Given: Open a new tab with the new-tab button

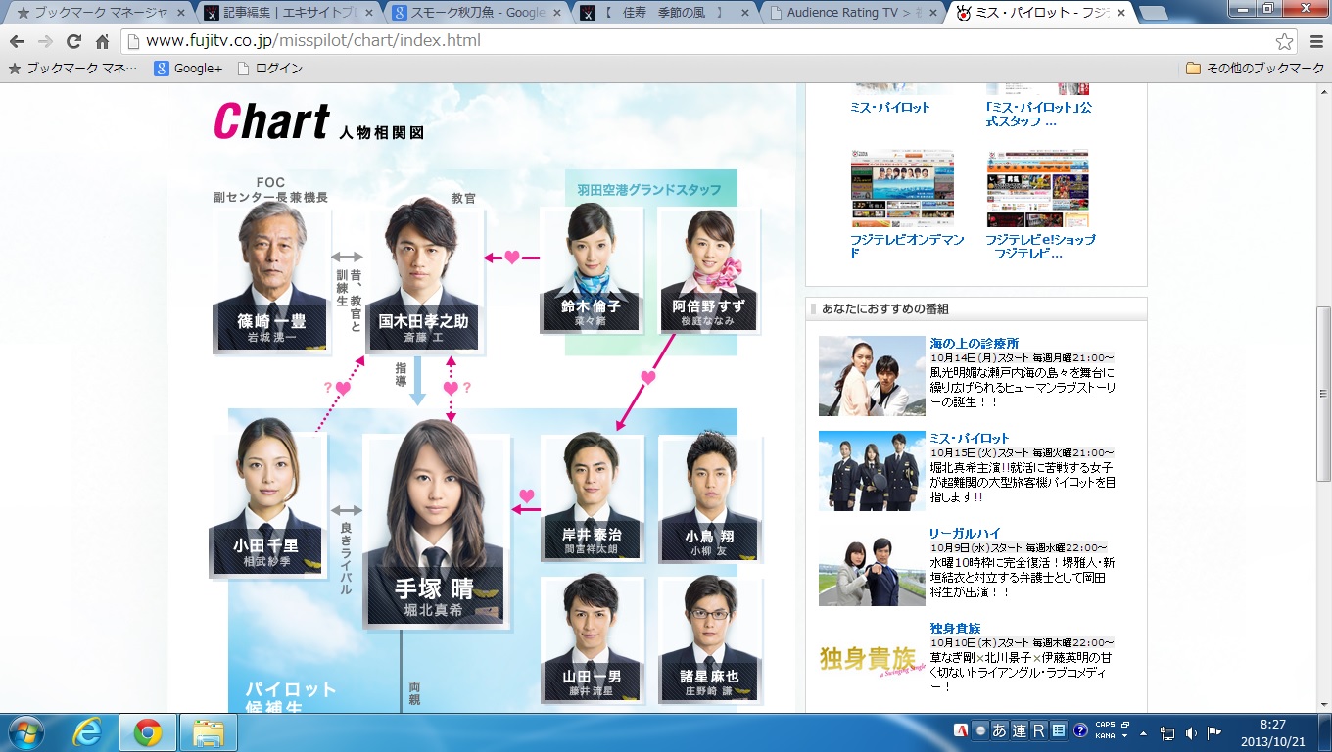Looking at the screenshot, I should pos(1153,14).
